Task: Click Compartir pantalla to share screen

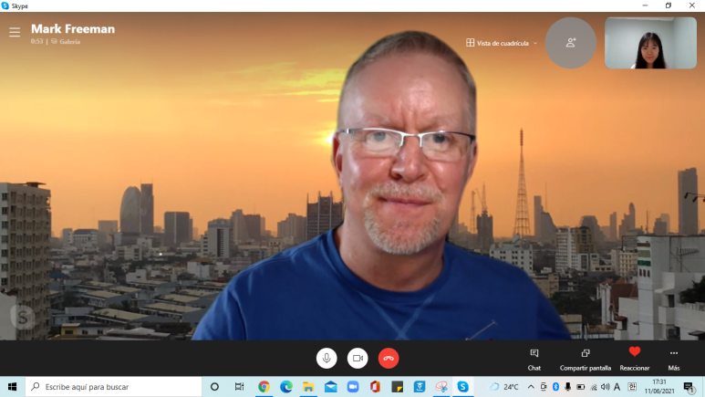Action: click(x=586, y=358)
